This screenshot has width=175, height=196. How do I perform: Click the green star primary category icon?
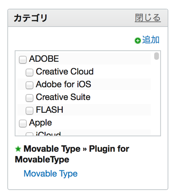[18, 149]
